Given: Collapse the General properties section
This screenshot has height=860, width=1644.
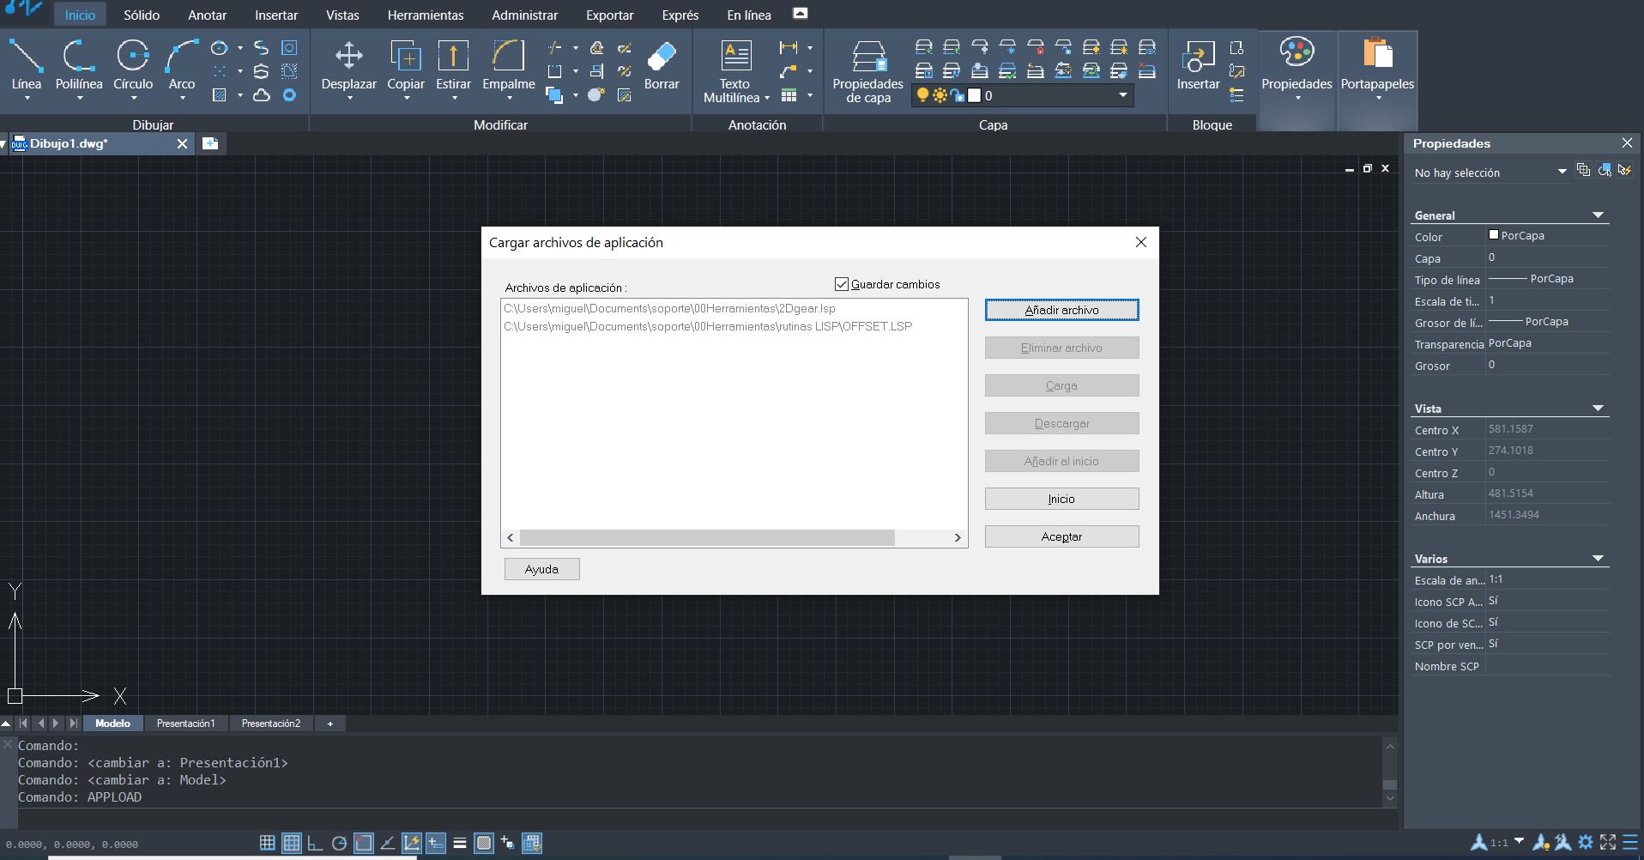Looking at the screenshot, I should 1598,215.
